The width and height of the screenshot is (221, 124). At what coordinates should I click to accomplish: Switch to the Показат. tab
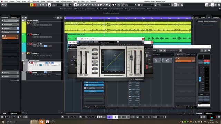coord(14,17)
